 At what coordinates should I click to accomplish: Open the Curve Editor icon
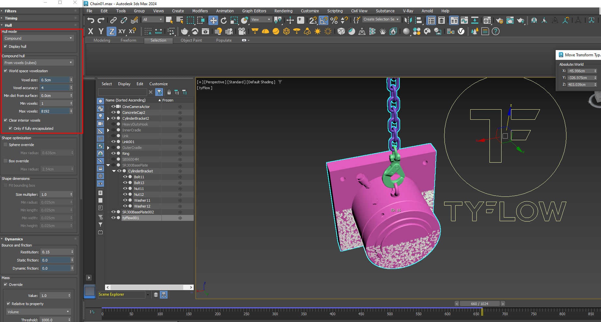[464, 20]
